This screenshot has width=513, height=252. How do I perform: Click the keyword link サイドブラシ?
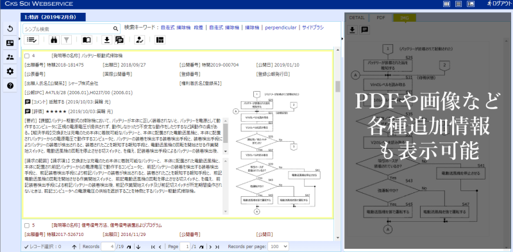313,28
